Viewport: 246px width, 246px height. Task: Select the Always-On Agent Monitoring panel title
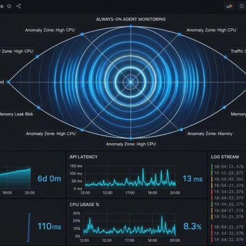pos(131,19)
